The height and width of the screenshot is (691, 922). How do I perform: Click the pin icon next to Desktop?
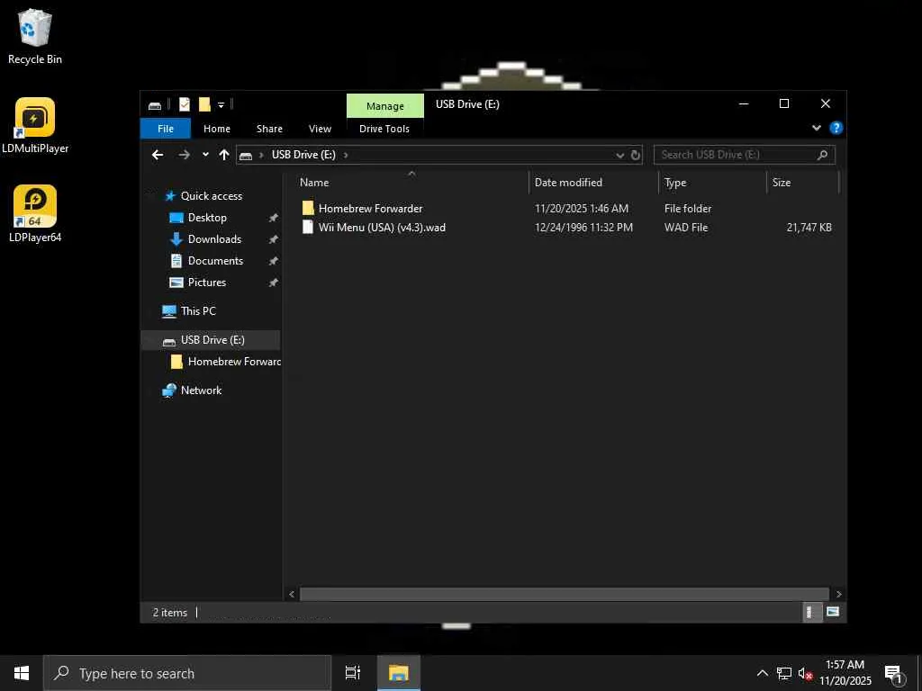pyautogui.click(x=273, y=218)
